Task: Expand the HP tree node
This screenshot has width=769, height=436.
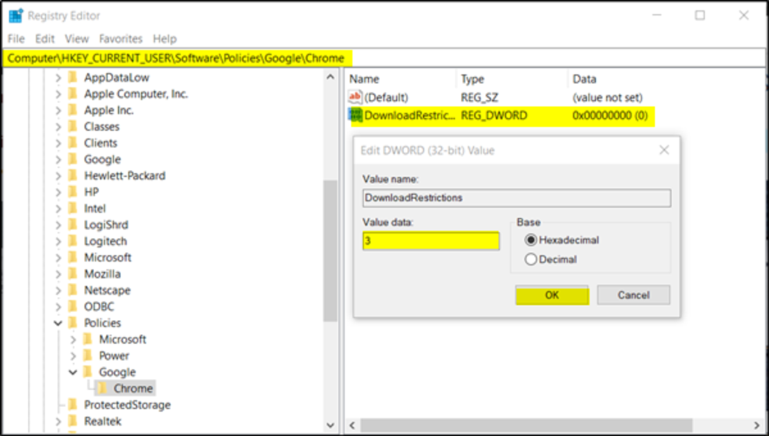Action: 58,192
